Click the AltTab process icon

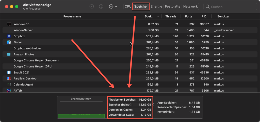point(9,91)
